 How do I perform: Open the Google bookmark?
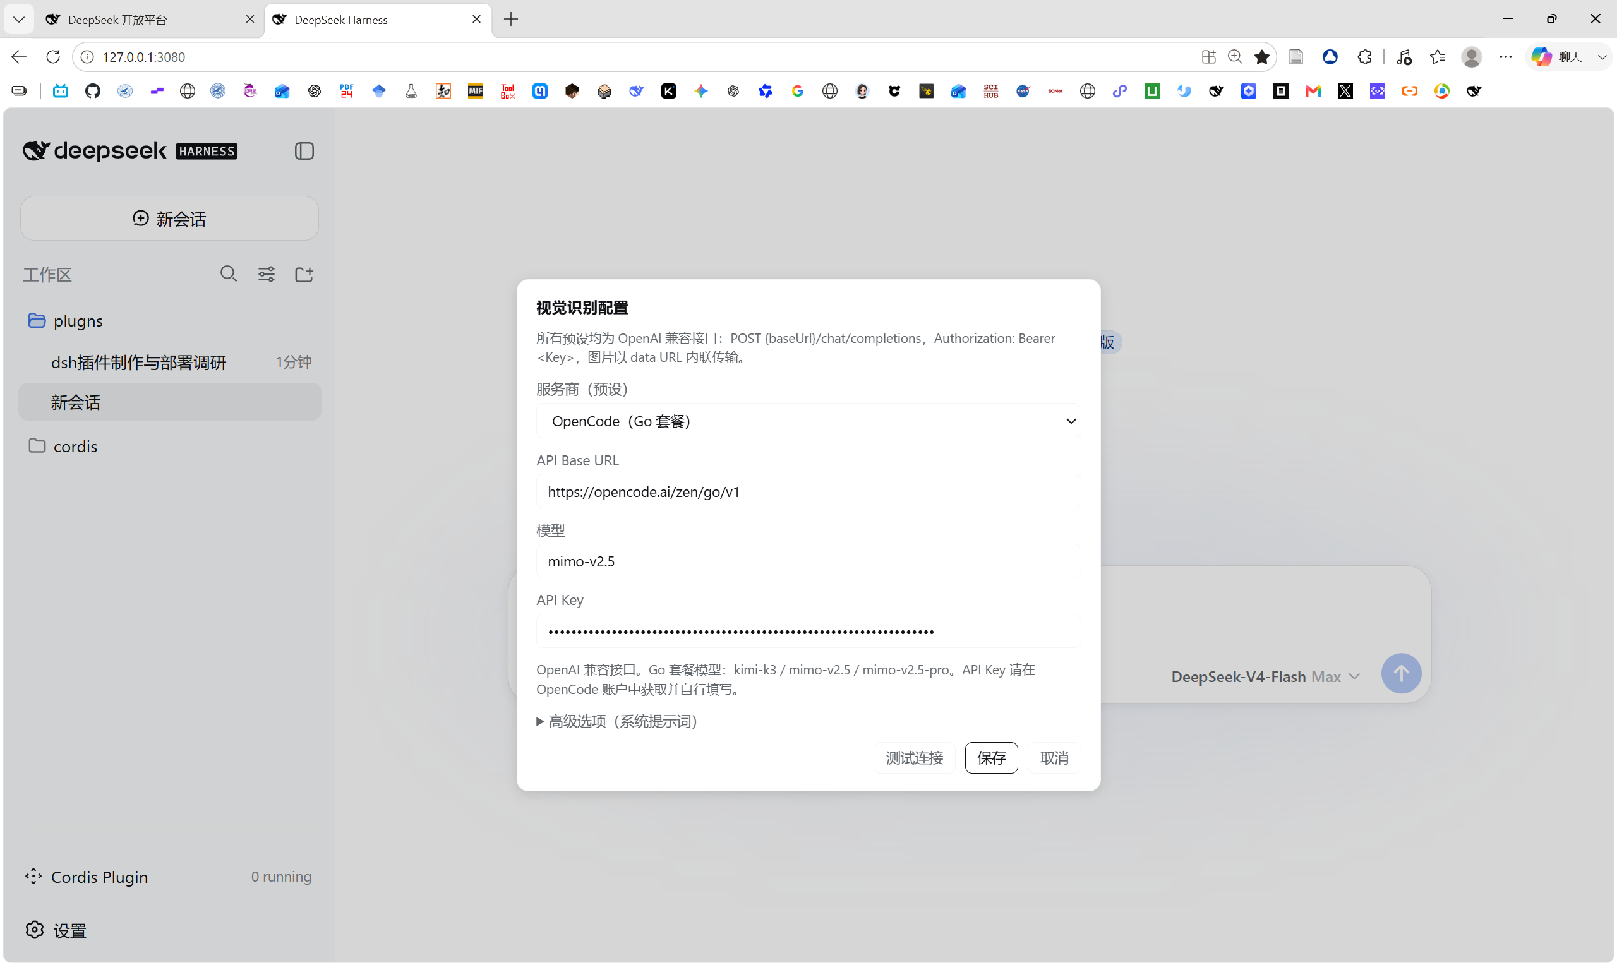pos(798,91)
